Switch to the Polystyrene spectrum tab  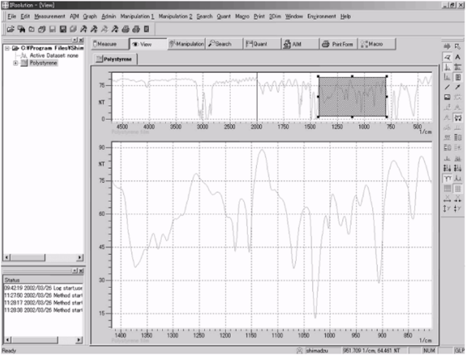coord(115,59)
